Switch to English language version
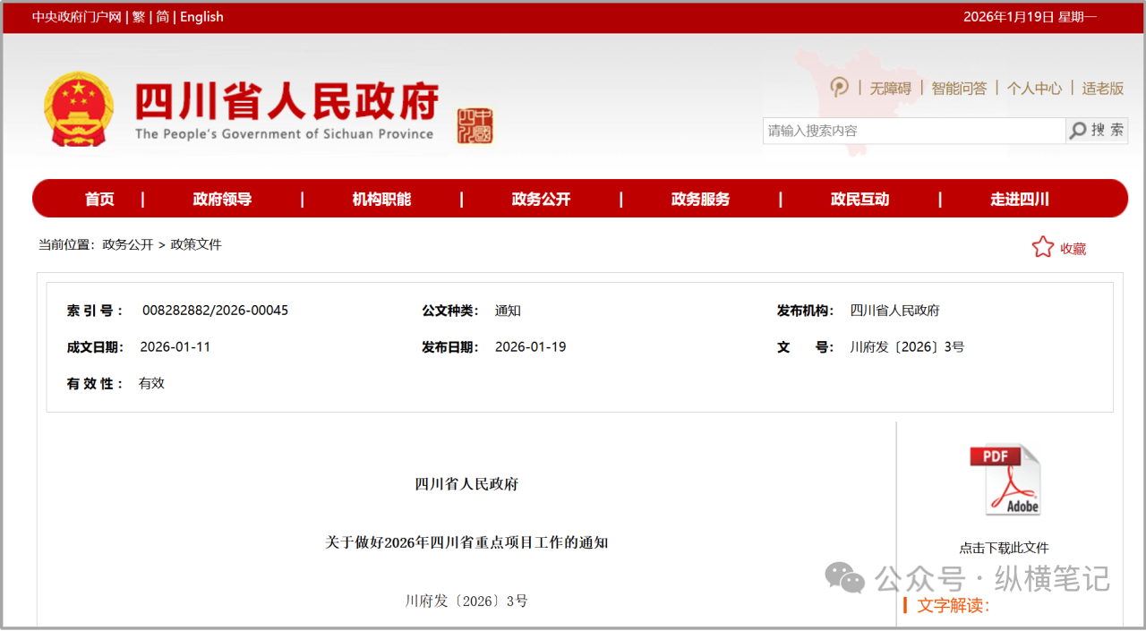This screenshot has height=631, width=1146. [x=201, y=17]
